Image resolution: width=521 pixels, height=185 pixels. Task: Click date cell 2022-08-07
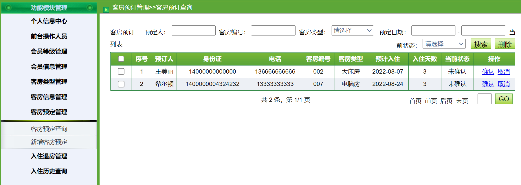(388, 72)
